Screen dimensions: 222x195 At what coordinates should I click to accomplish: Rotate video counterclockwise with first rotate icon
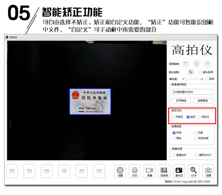(186, 64)
